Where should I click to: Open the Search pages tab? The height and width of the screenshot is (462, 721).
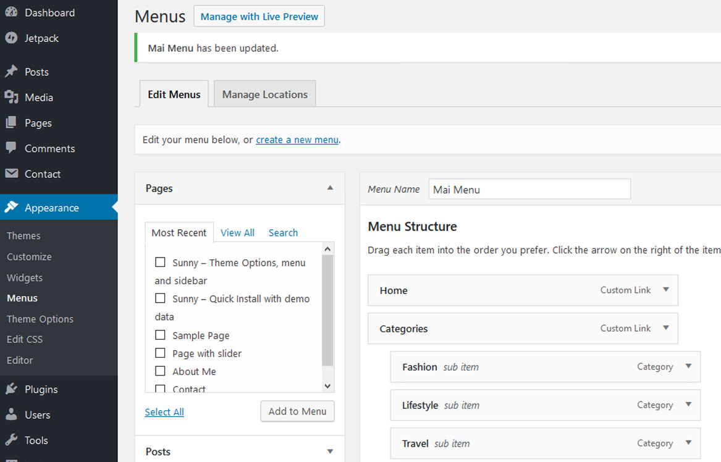(283, 233)
